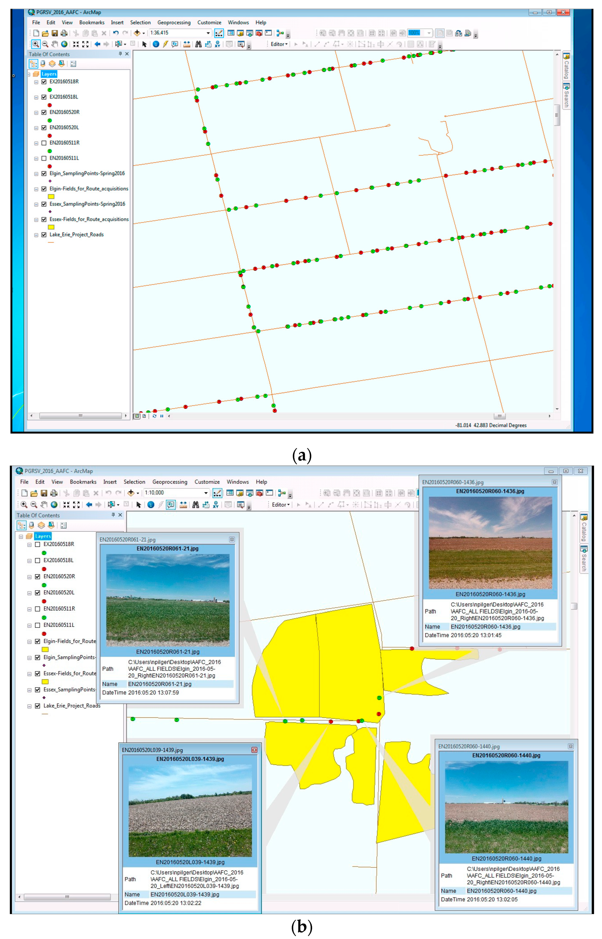Image resolution: width=602 pixels, height=939 pixels.
Task: Open the Windows menu in window (b)
Action: 238,482
